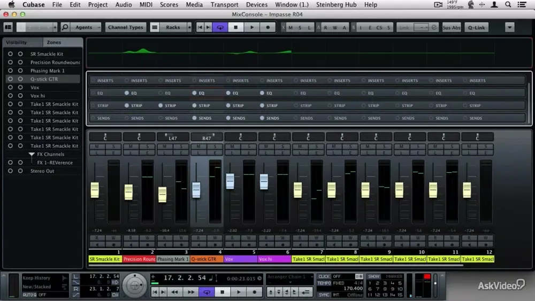Open macOS Notification Center icon
The image size is (535, 301).
(x=522, y=4)
